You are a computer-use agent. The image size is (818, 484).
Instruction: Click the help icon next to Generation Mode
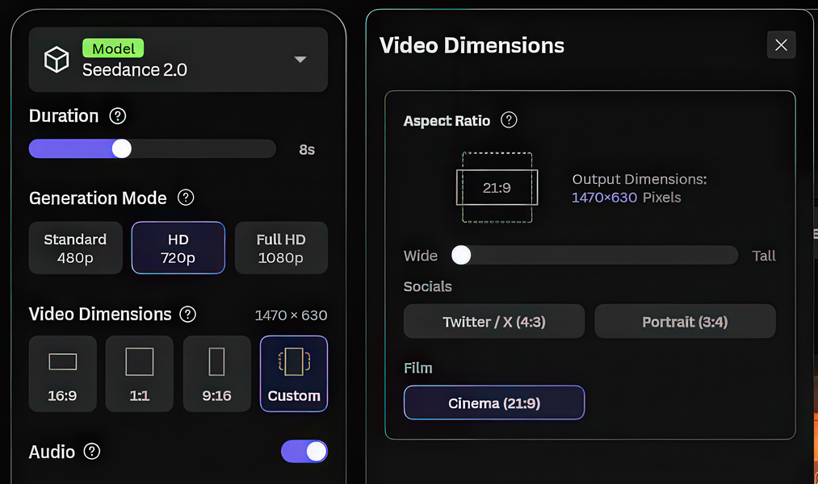186,198
